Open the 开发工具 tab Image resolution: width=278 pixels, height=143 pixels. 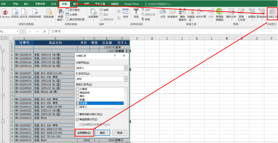(x=100, y=4)
